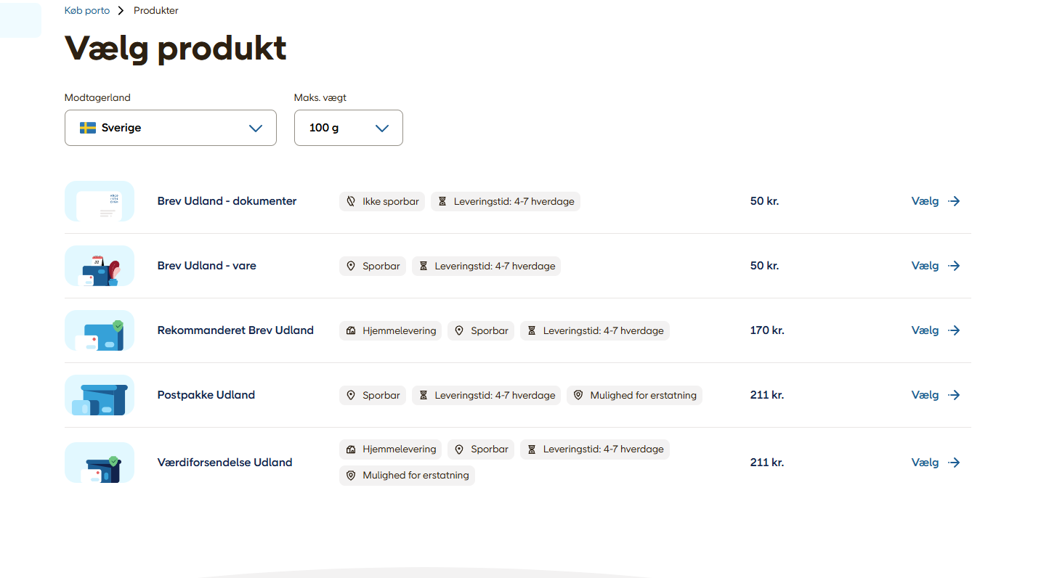Click the Swedish flag icon
The height and width of the screenshot is (578, 1041).
click(88, 128)
